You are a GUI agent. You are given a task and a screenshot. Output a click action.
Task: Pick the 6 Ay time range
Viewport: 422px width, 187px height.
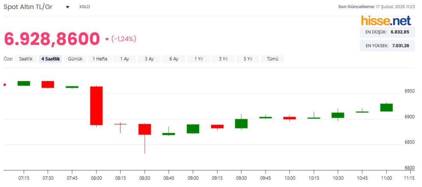pyautogui.click(x=174, y=59)
